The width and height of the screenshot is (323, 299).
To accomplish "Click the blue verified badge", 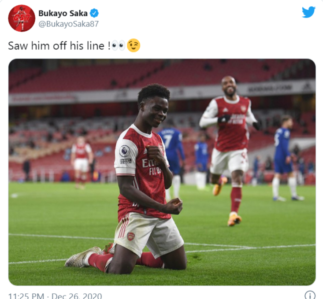I will [94, 13].
